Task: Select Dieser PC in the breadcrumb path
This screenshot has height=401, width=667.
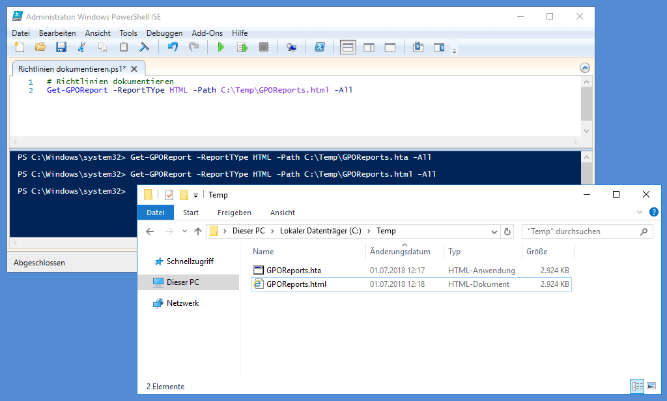Action: [x=248, y=231]
